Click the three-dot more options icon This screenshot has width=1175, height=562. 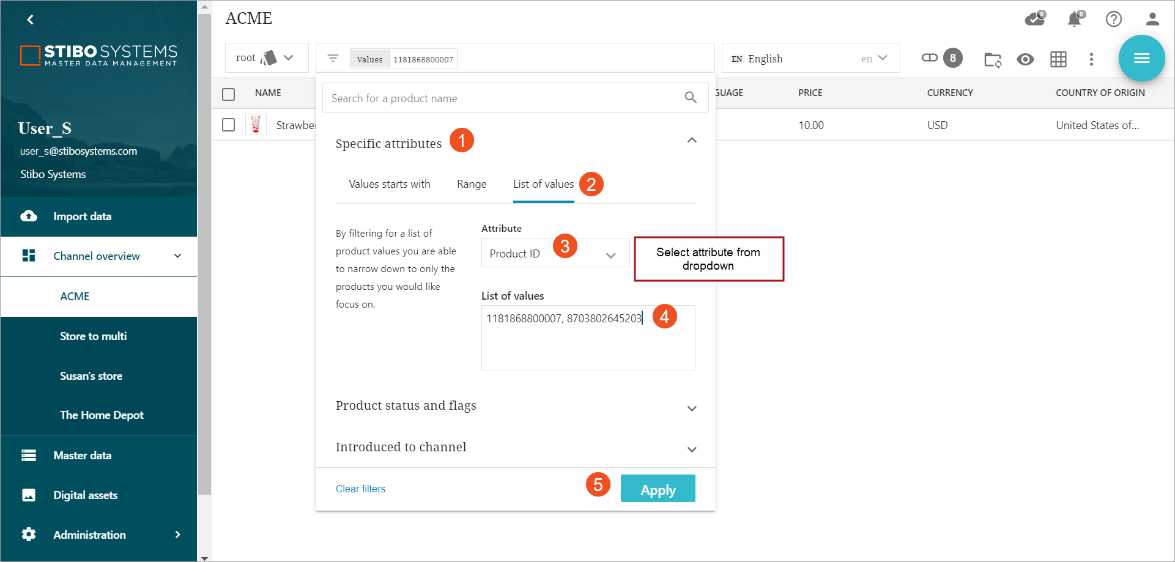tap(1091, 59)
